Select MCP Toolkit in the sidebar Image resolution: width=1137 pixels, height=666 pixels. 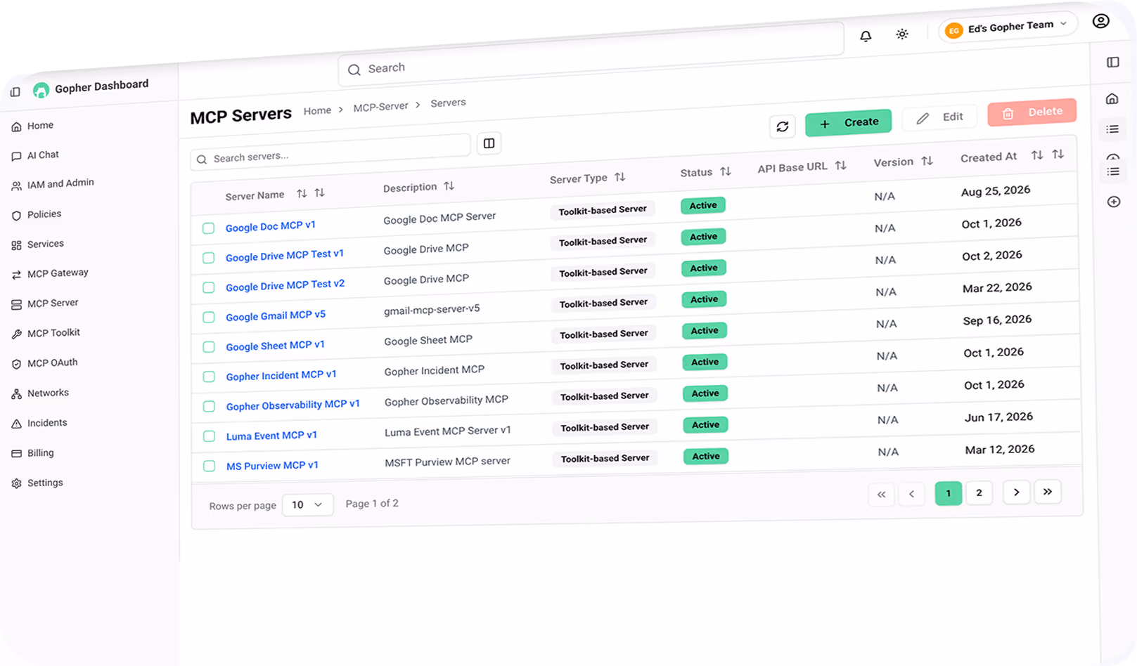click(53, 333)
